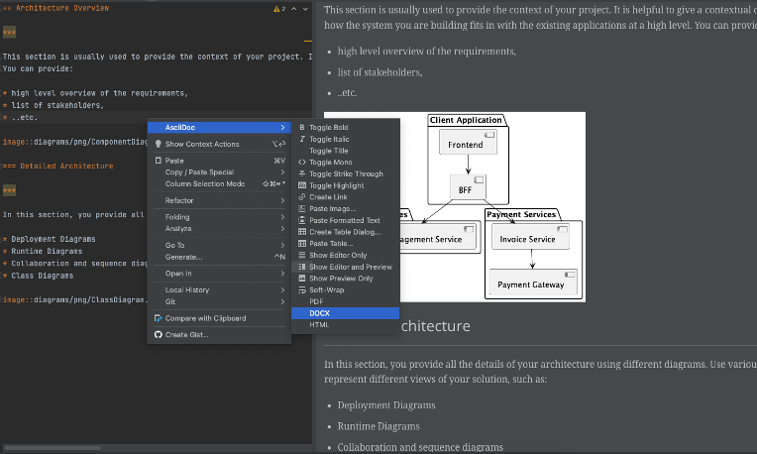Click 'Class Diagrams' line in editor
Viewport: 757px width, 454px height.
coord(43,276)
